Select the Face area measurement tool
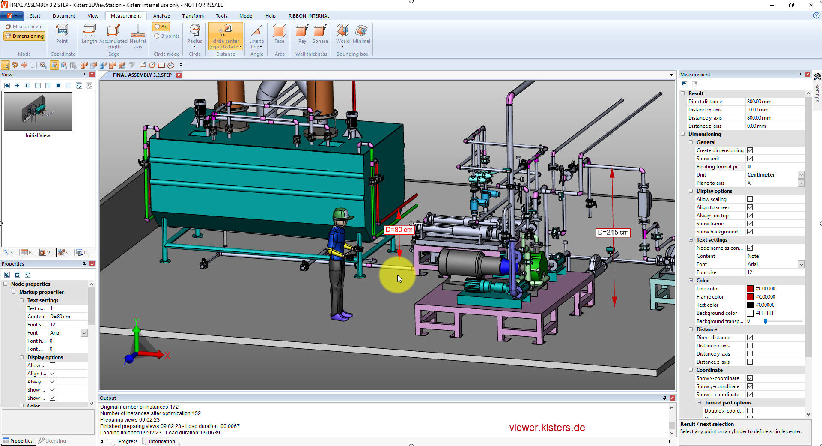This screenshot has height=446, width=822. (x=279, y=34)
